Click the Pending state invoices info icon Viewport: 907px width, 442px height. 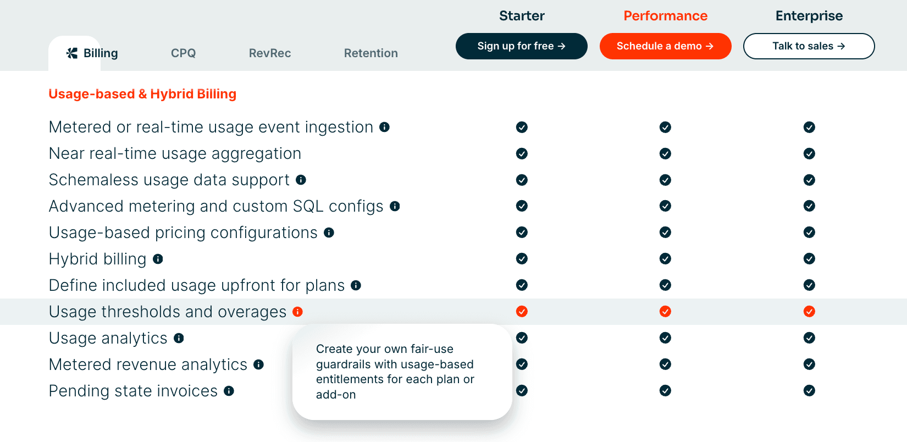click(x=229, y=391)
